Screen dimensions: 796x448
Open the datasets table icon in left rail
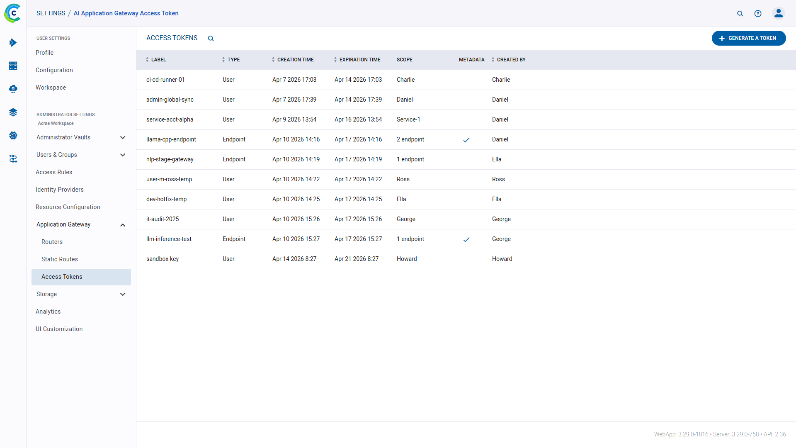[x=13, y=66]
